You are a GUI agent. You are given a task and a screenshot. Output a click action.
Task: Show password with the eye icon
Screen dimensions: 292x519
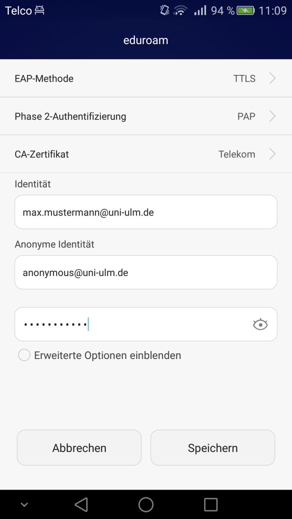pyautogui.click(x=260, y=324)
